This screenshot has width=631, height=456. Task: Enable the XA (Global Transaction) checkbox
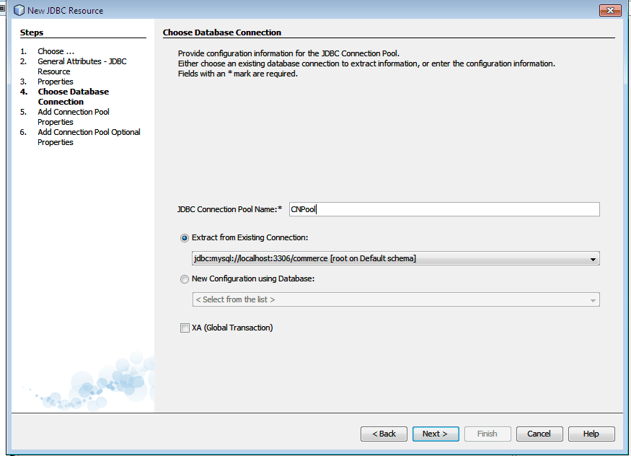[185, 328]
